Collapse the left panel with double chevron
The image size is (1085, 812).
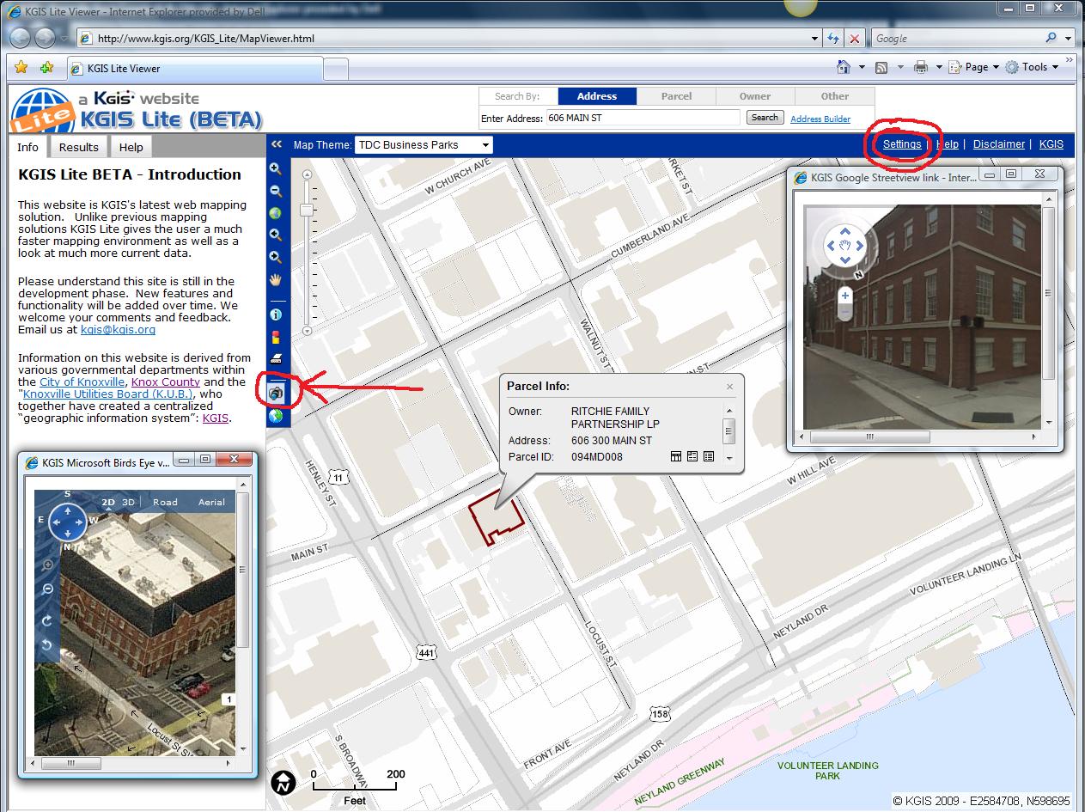[x=277, y=144]
